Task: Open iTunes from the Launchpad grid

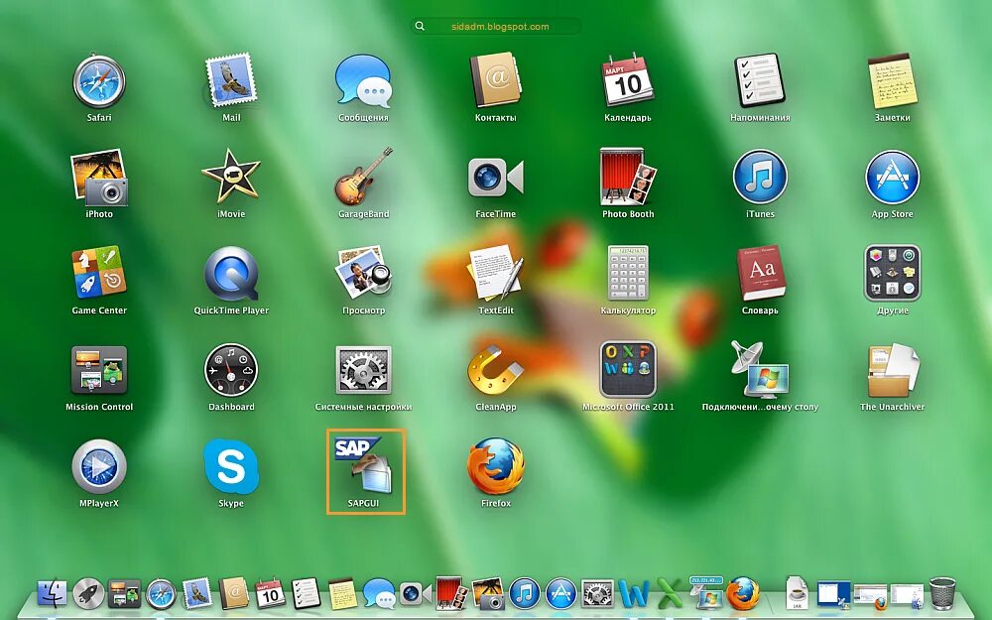Action: coord(760,178)
